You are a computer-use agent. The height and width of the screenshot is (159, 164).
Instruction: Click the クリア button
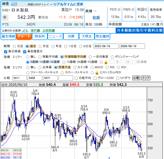(146, 78)
